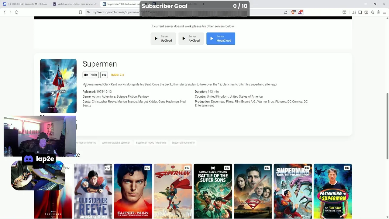Select the UpCloud server button
The image size is (389, 219).
click(163, 39)
